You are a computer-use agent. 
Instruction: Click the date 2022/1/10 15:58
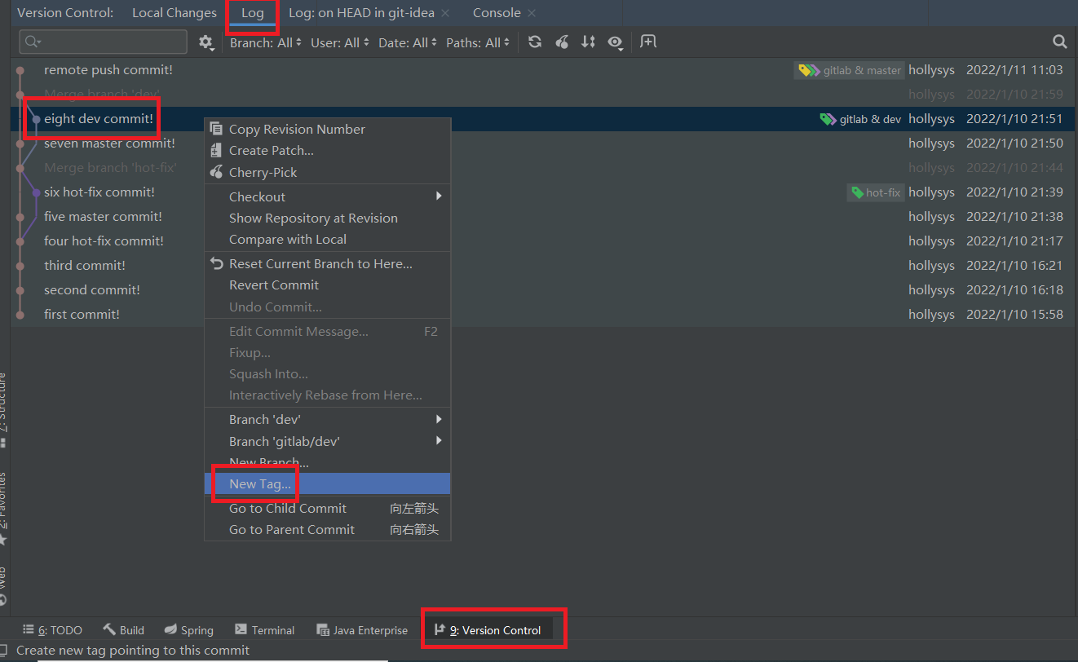1014,315
